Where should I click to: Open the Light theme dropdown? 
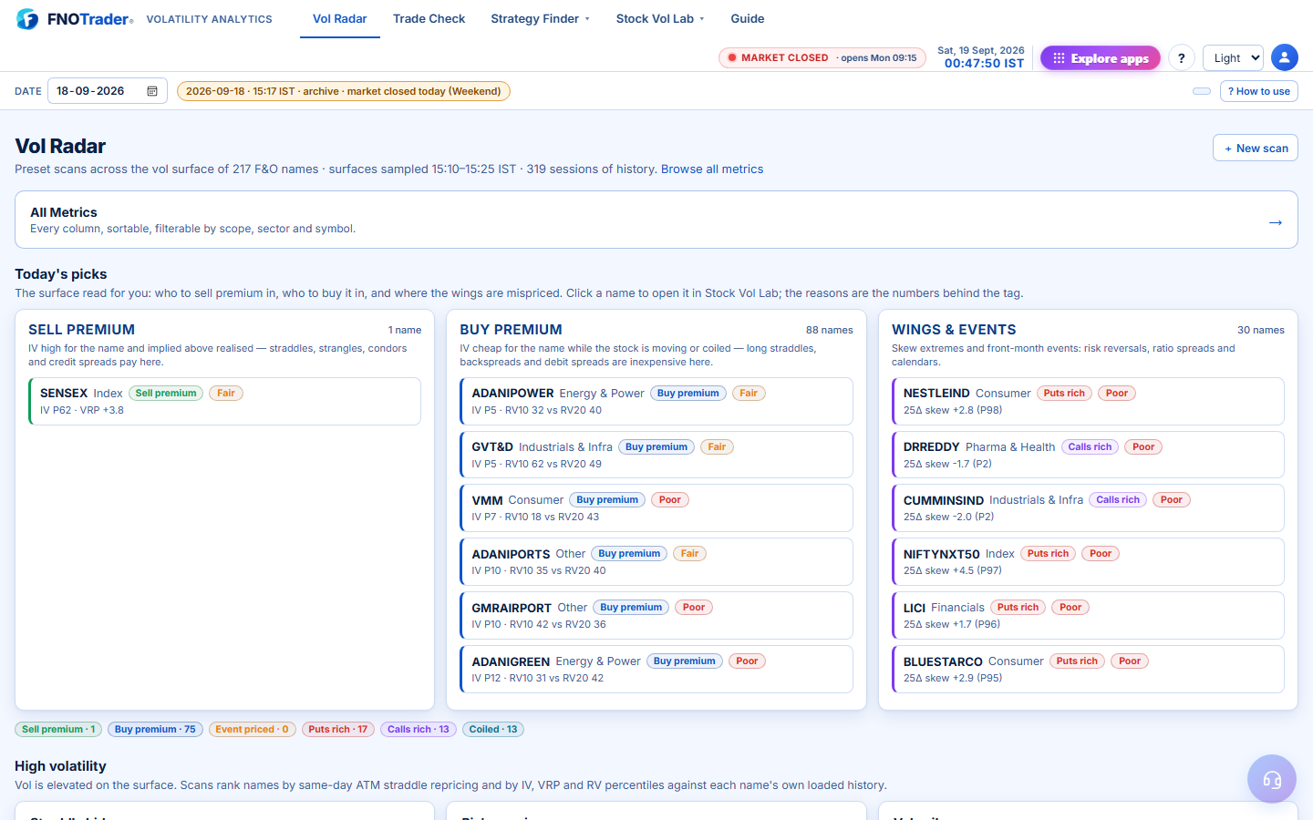[x=1233, y=57]
